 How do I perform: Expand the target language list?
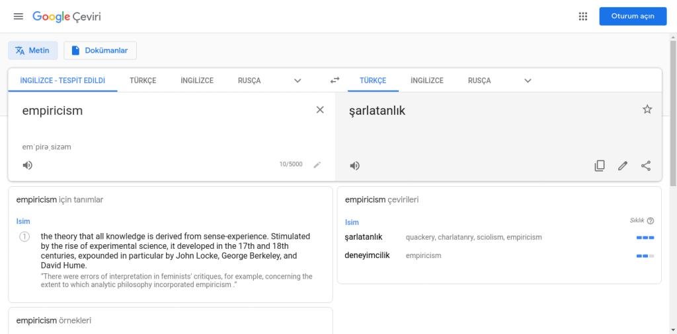528,81
